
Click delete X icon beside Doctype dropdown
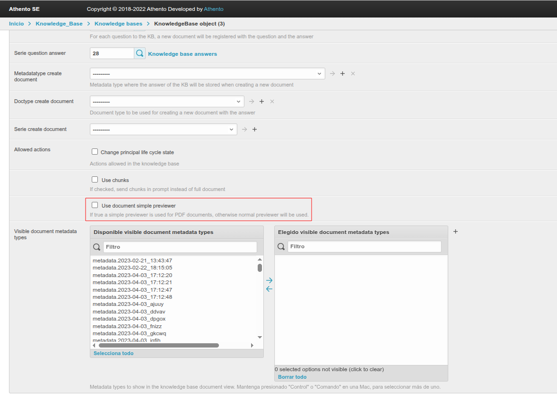point(272,102)
